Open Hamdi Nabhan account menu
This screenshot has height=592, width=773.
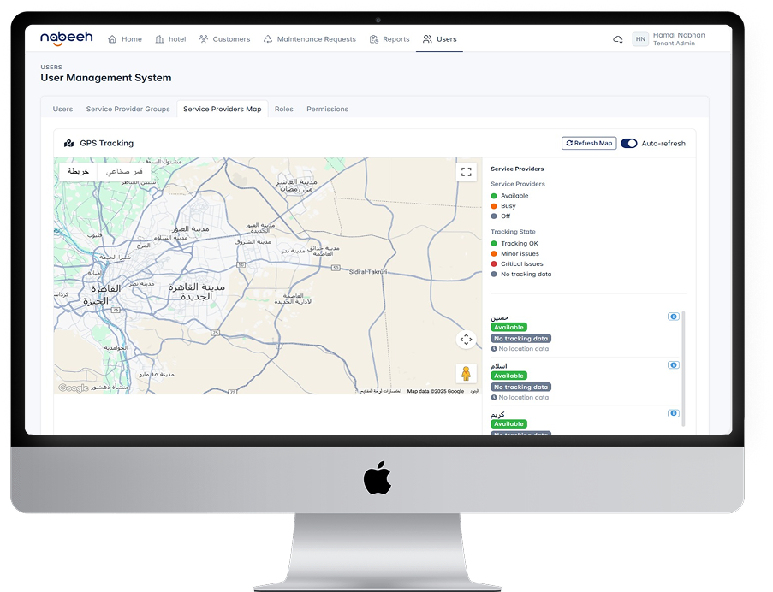coord(679,39)
